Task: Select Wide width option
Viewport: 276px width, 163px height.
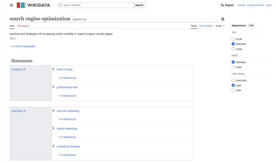Action: [x=233, y=67]
